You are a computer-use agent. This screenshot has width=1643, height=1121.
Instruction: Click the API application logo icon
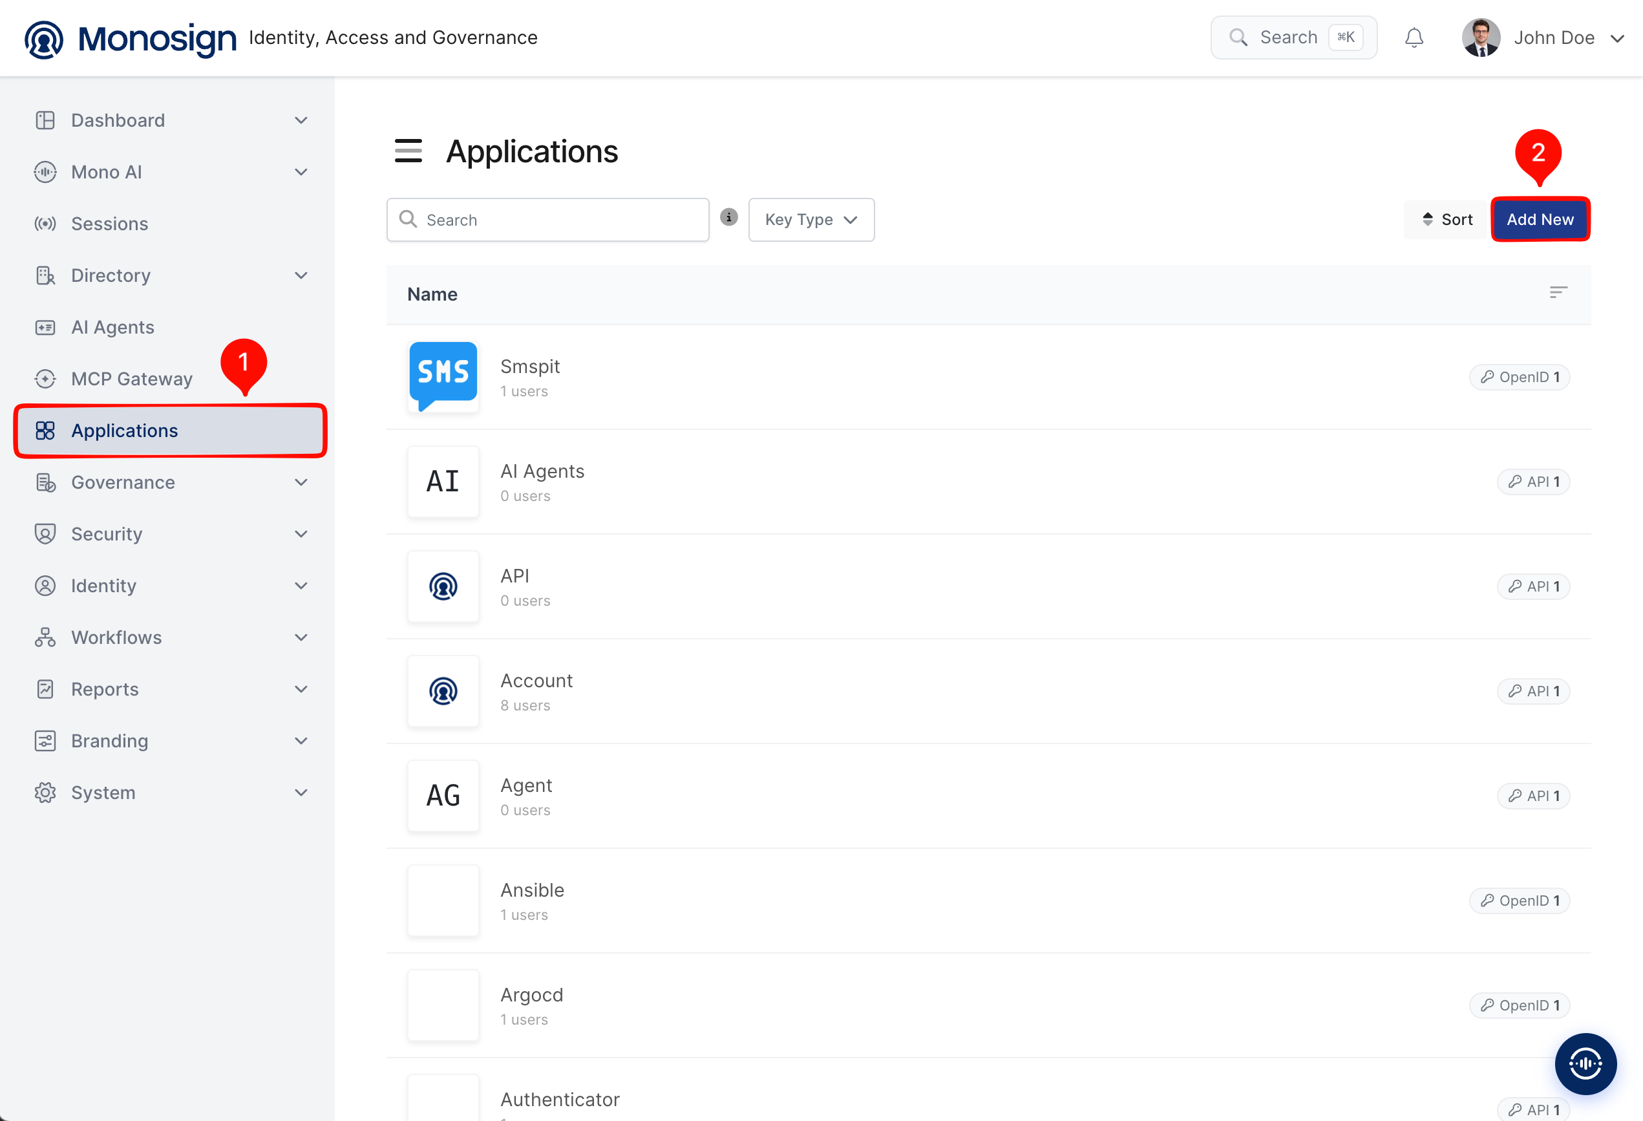pyautogui.click(x=443, y=586)
